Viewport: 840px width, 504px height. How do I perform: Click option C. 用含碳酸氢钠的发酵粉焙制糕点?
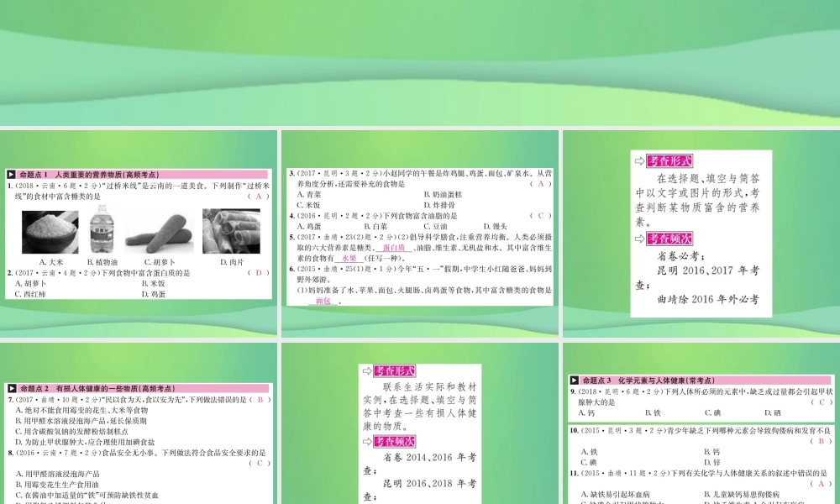71,431
